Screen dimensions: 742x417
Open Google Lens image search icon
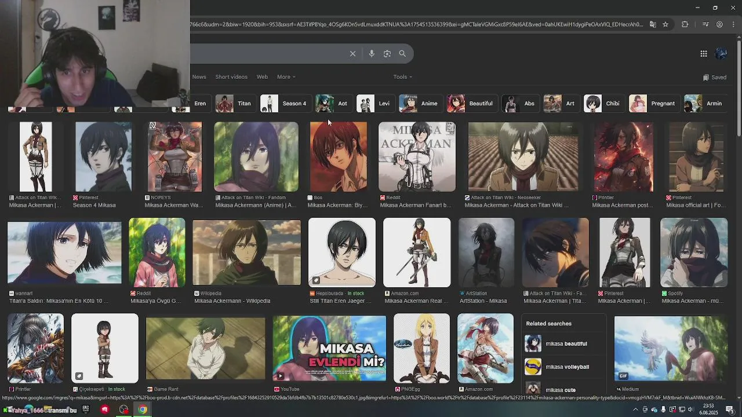click(387, 53)
